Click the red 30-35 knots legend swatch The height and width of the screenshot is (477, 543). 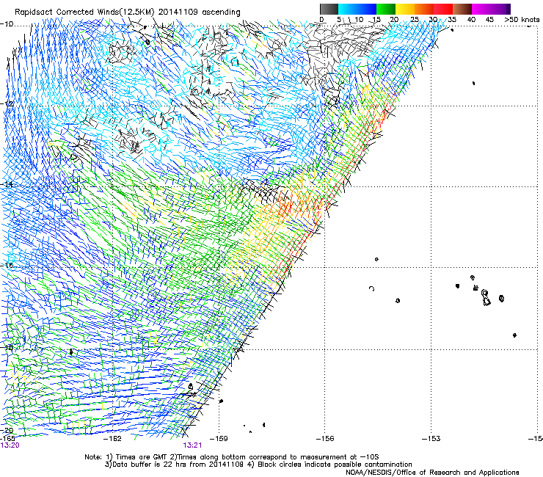(x=443, y=9)
